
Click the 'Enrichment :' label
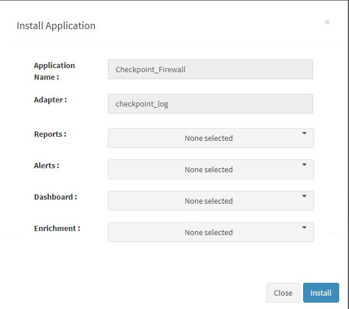[x=57, y=229]
